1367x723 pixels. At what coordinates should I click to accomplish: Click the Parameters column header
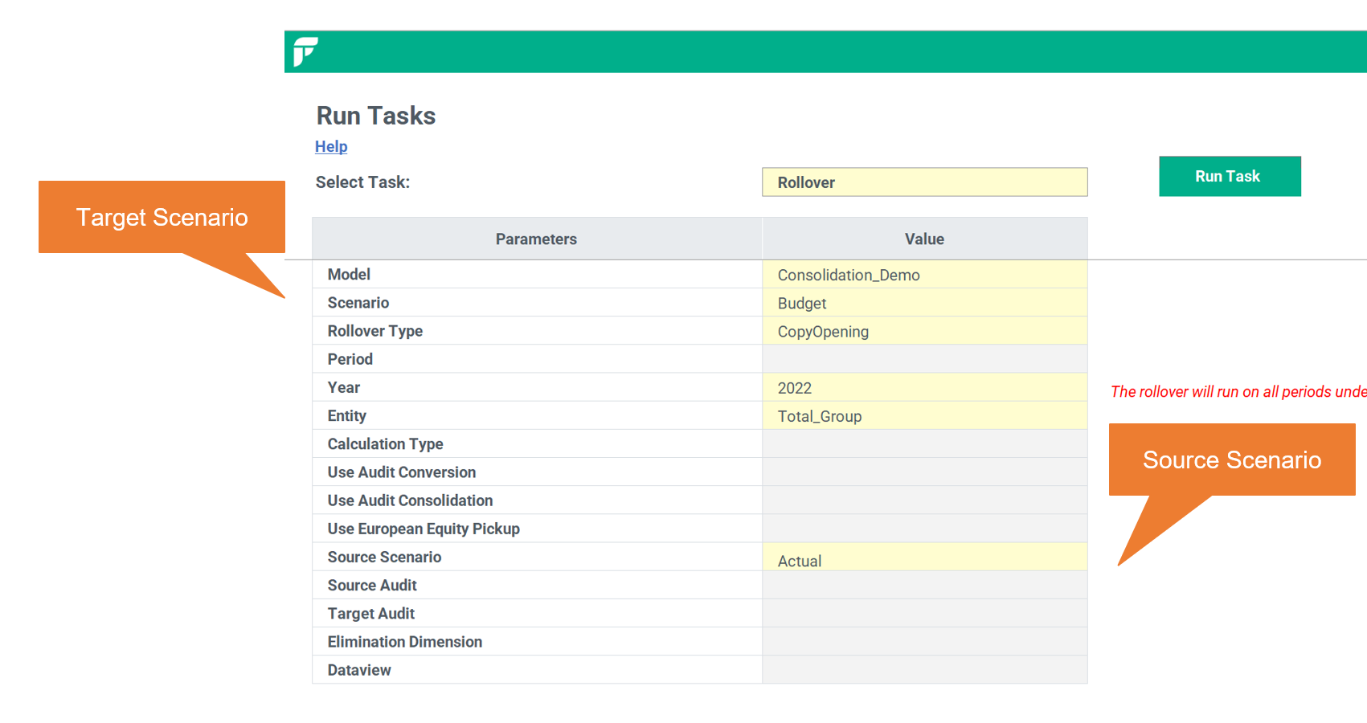536,239
